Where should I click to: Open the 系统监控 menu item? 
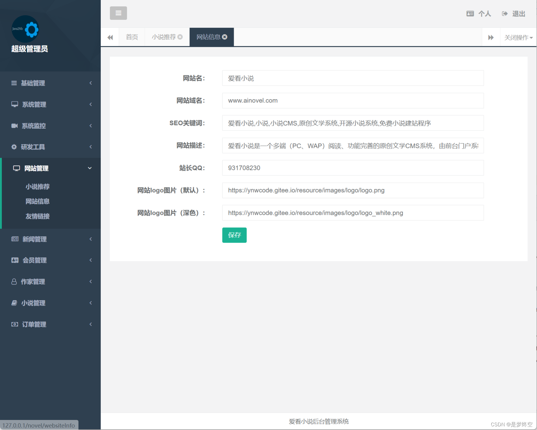click(50, 126)
